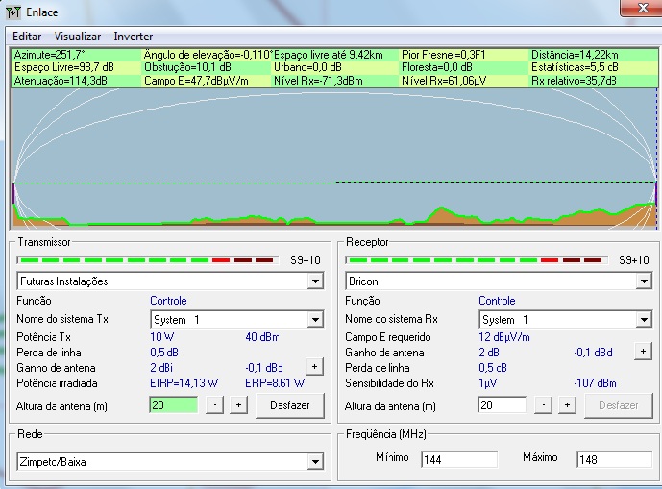
Task: Click the transmitter antenna gain plus button
Action: [x=314, y=366]
